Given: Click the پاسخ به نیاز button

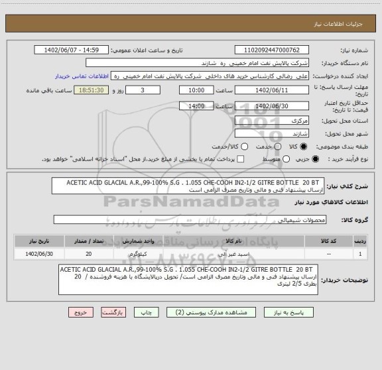Looking at the screenshot, I should click(x=288, y=312).
